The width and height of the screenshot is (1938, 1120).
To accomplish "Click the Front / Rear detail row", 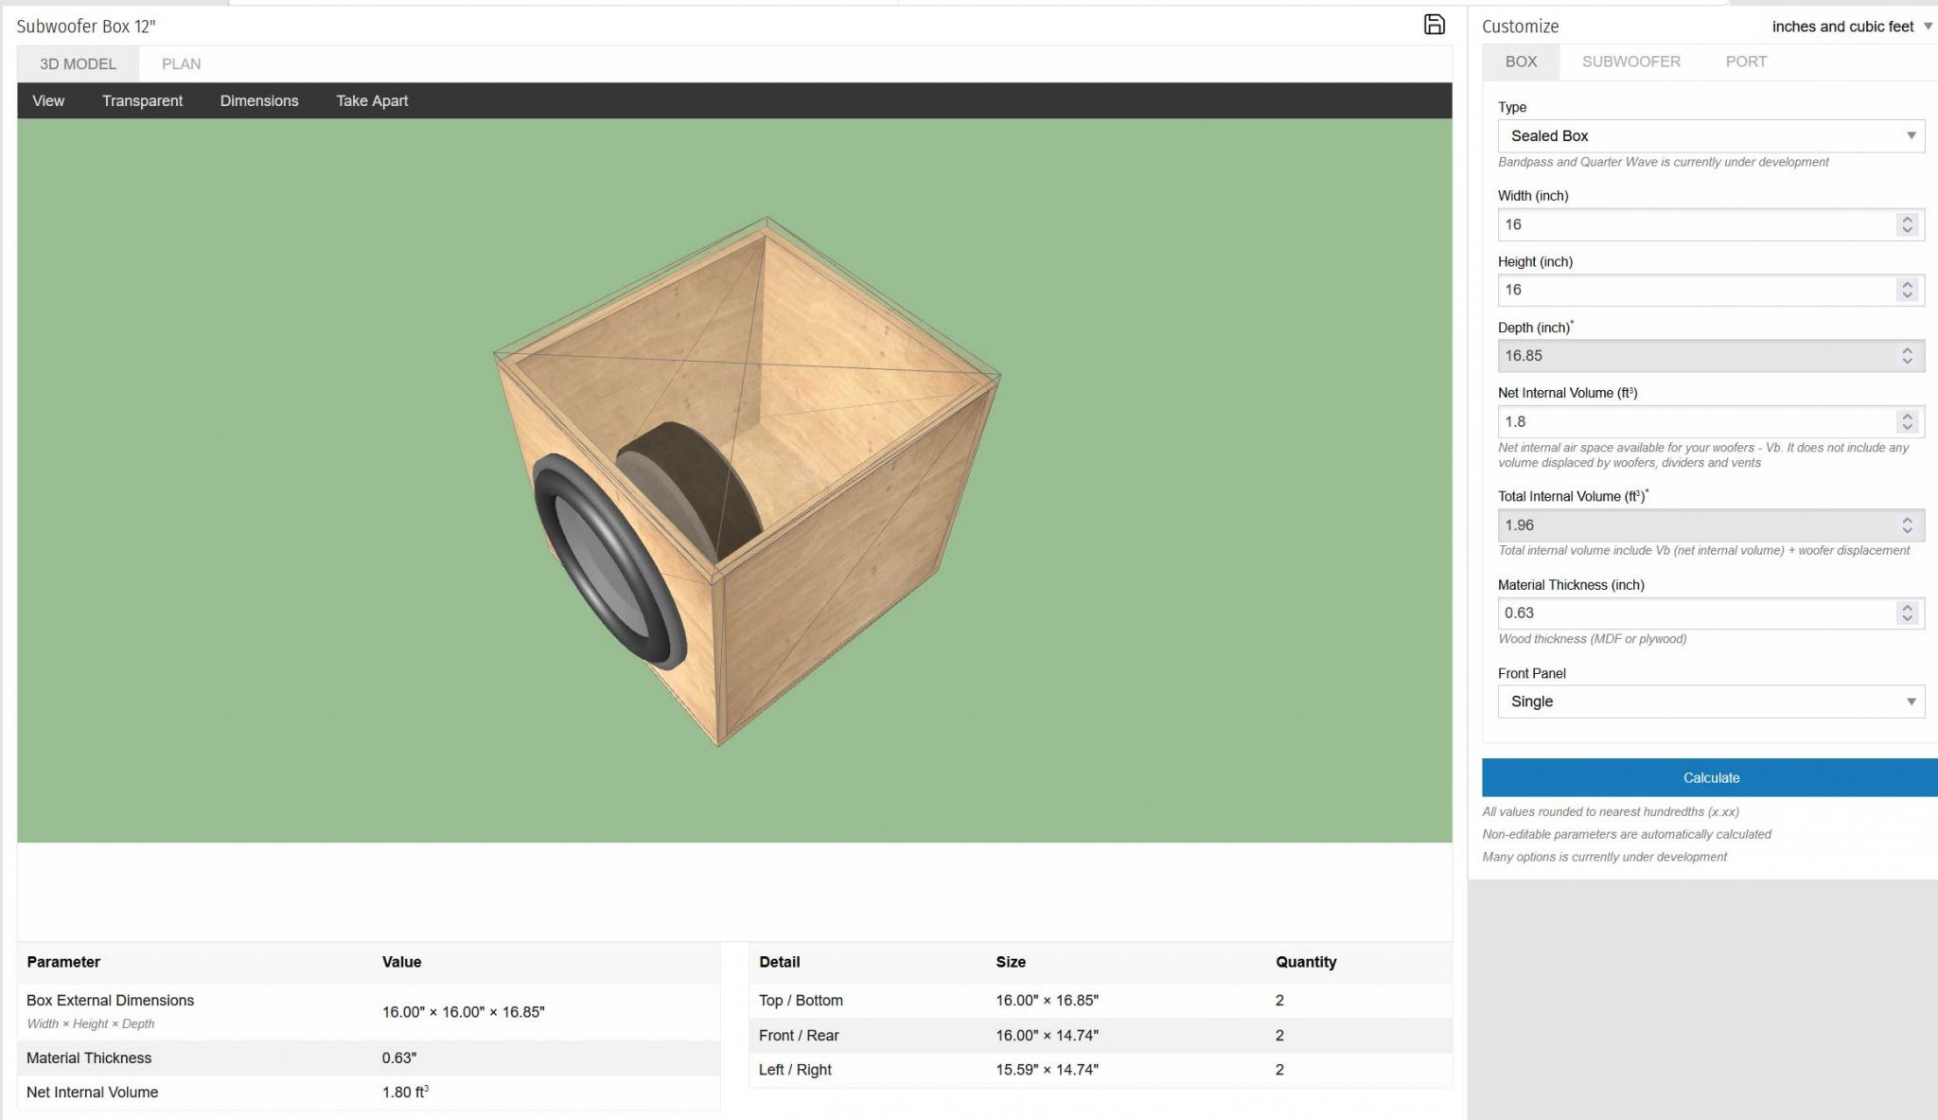I will point(1101,1036).
